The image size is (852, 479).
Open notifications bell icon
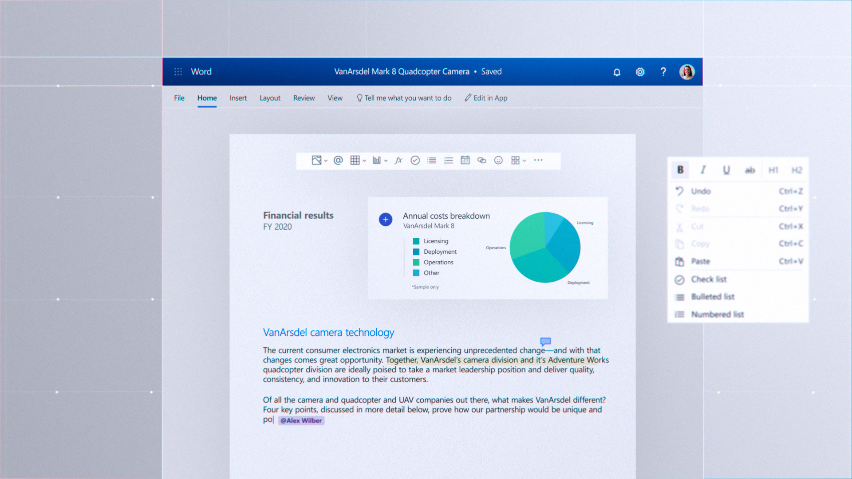(617, 72)
